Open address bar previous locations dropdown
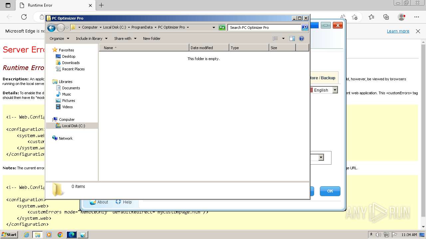This screenshot has width=426, height=239. tap(214, 28)
